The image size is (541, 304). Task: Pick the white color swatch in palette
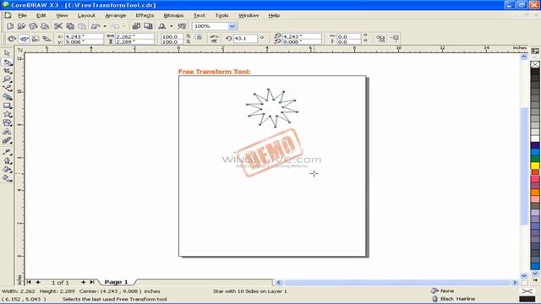535,138
